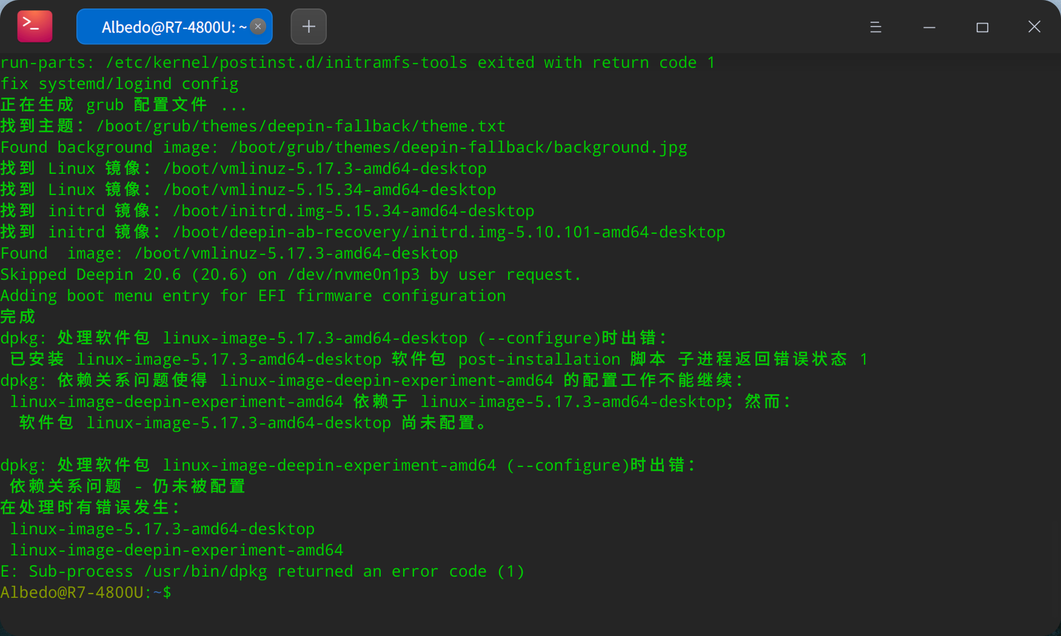
Task: Click the red terminal application icon
Action: 35,27
